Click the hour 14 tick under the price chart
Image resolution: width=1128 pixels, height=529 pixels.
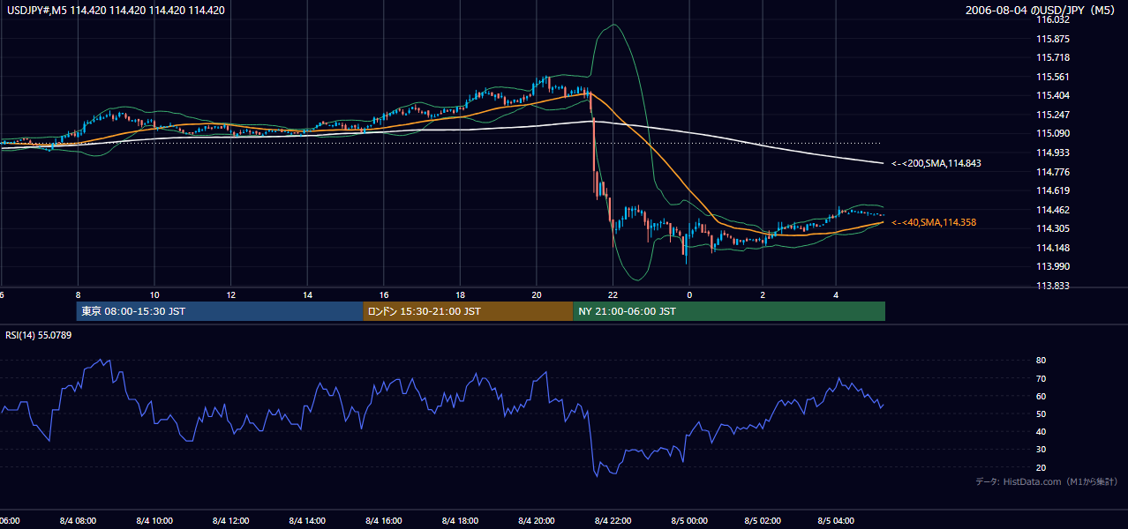coord(307,294)
